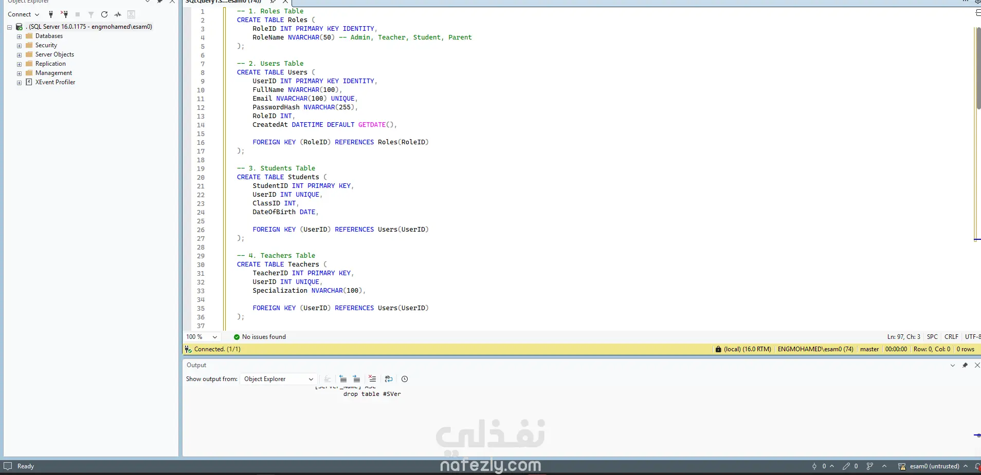Click the server icon next to SQL Server 16.0.1175
This screenshot has width=981, height=475.
(x=19, y=27)
